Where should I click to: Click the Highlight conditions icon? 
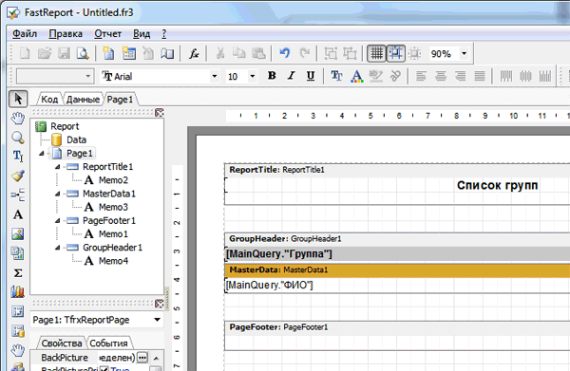point(375,76)
